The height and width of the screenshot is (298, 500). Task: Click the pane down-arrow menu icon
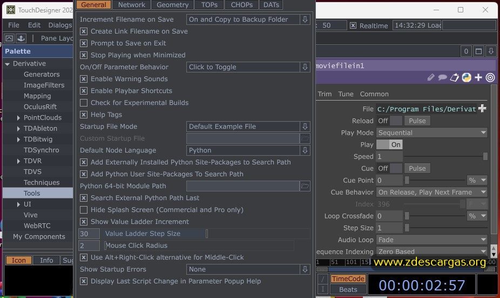(491, 51)
